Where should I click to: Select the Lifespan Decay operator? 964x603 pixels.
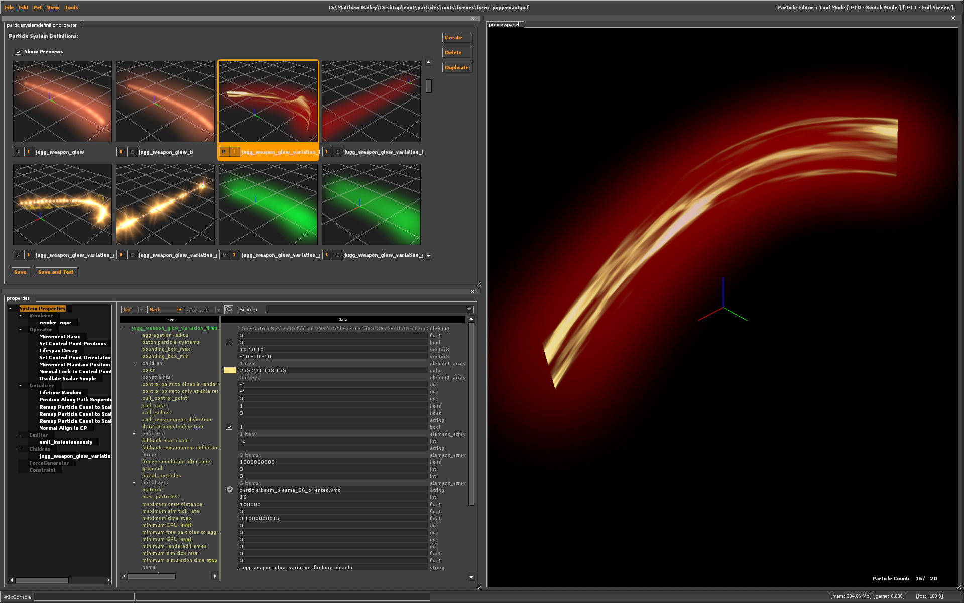[x=58, y=351]
